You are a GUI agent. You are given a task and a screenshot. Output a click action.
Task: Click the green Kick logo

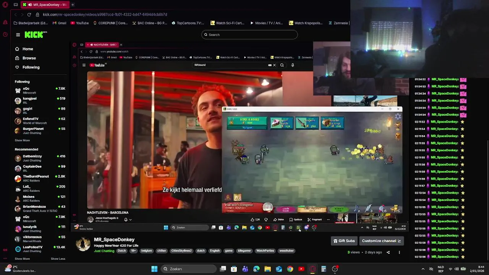click(36, 35)
